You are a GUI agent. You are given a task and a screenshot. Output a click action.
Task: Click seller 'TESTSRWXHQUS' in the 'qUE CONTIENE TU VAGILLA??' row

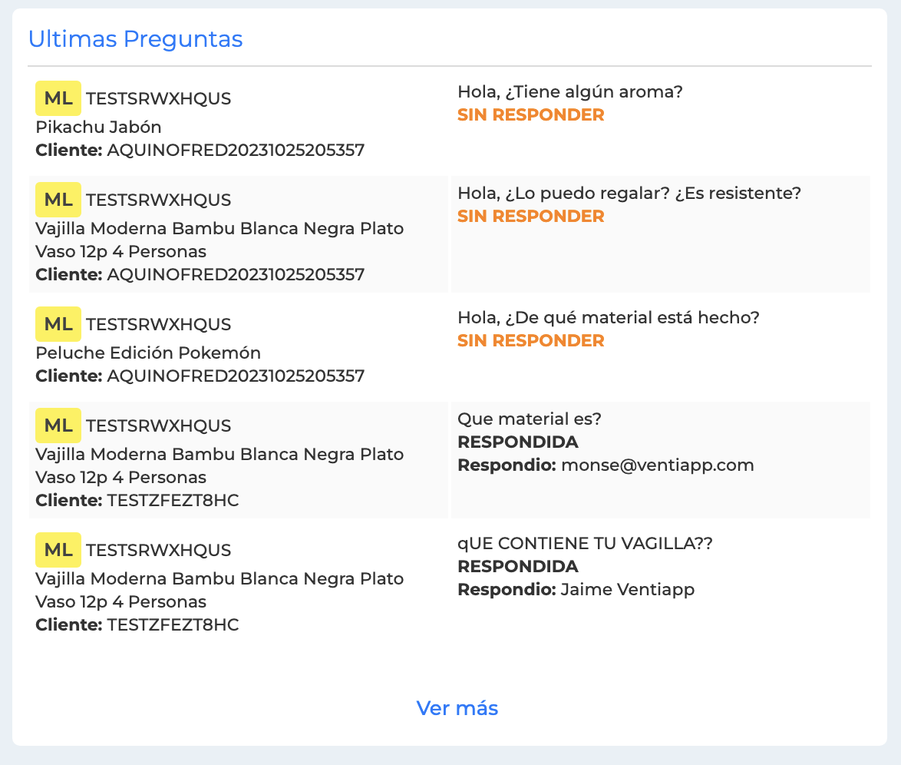click(159, 551)
